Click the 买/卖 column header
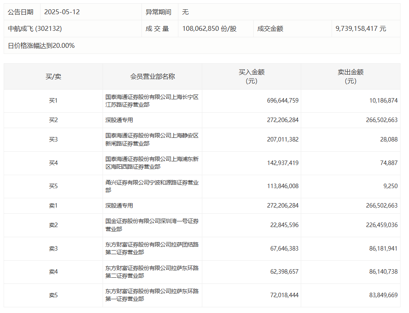The width and height of the screenshot is (409, 313). pyautogui.click(x=53, y=76)
